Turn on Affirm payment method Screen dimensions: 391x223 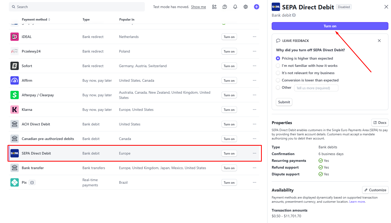[x=229, y=80]
